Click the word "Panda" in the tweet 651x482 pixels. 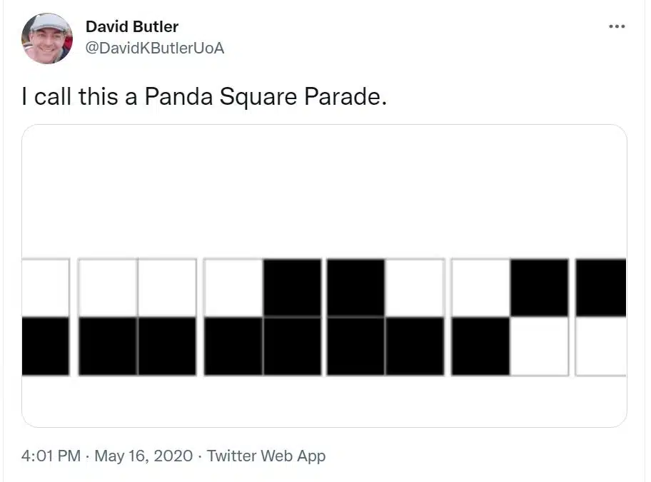tap(178, 96)
